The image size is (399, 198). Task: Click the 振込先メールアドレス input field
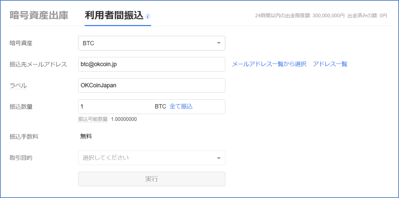click(152, 64)
